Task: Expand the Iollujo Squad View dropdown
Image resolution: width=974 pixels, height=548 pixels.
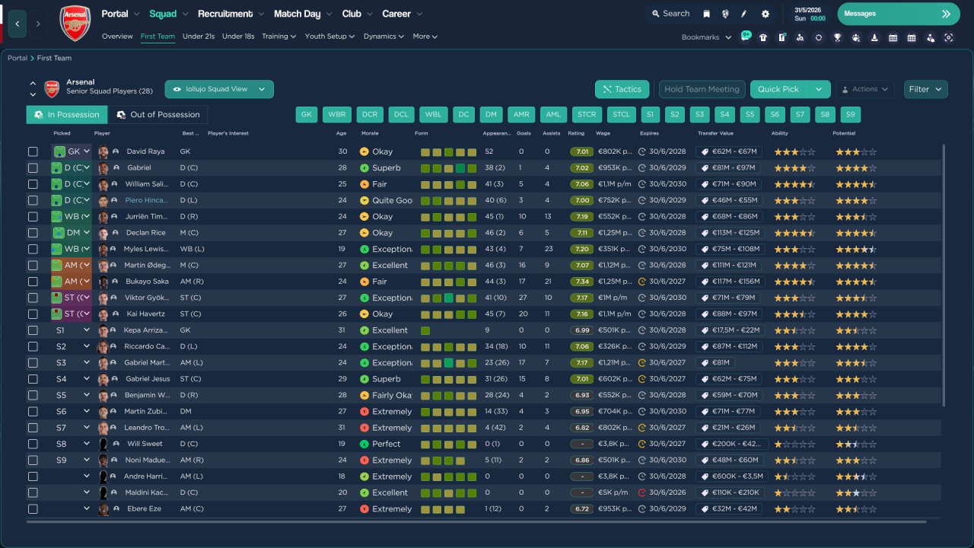Action: [x=219, y=89]
